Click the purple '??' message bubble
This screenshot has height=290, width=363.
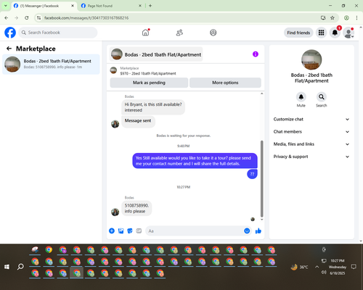(252, 174)
